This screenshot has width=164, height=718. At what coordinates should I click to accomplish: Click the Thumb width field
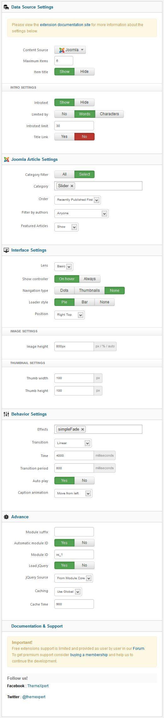pos(74,378)
